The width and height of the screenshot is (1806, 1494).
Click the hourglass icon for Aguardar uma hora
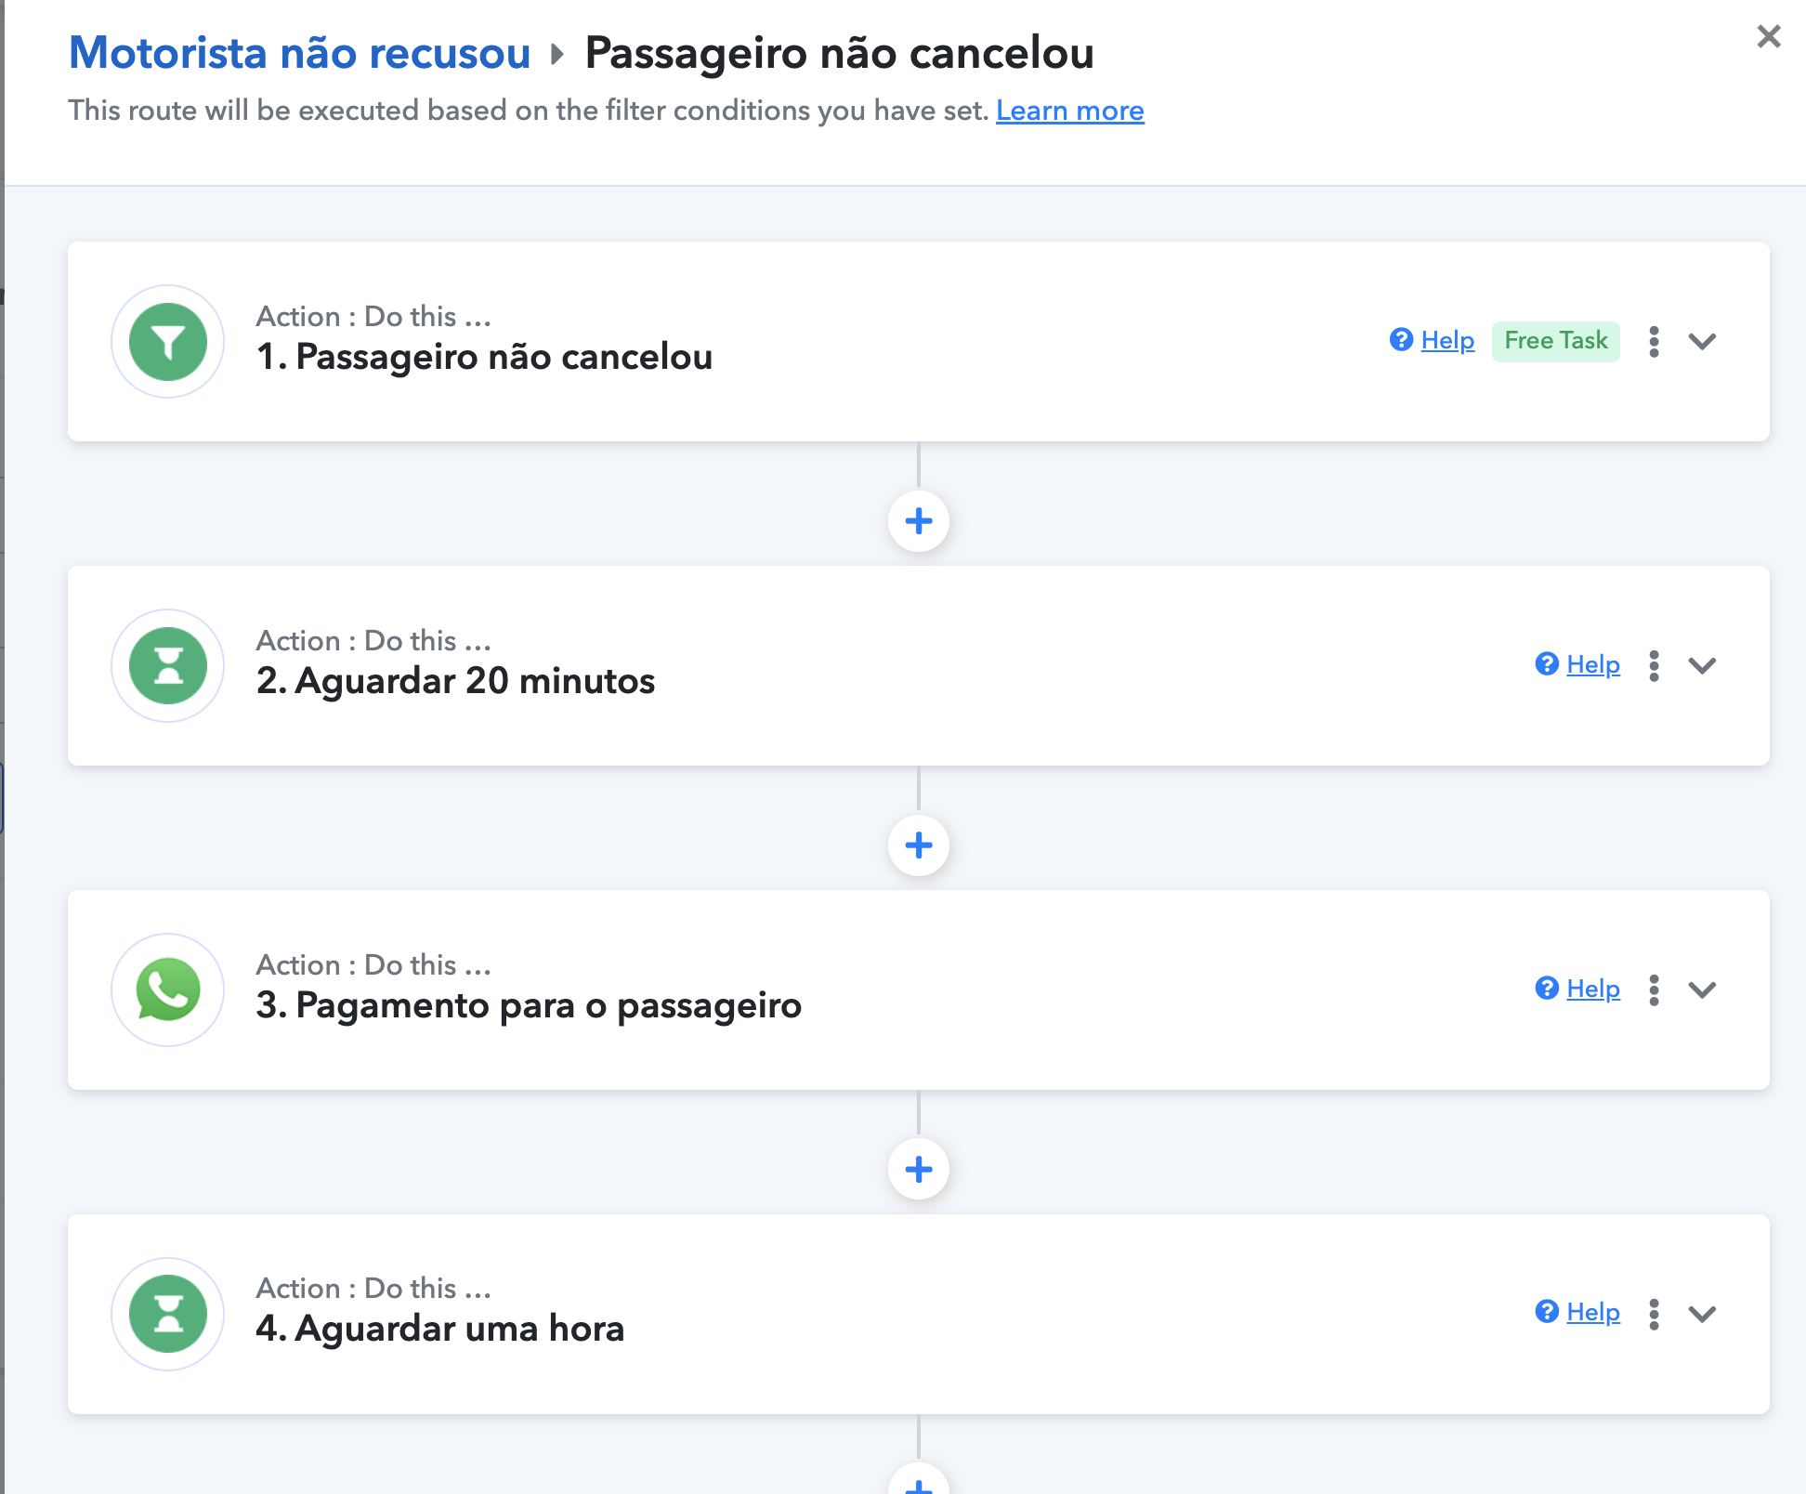tap(168, 1314)
